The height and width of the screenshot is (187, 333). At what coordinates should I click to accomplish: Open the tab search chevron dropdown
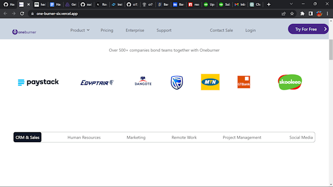291,4
